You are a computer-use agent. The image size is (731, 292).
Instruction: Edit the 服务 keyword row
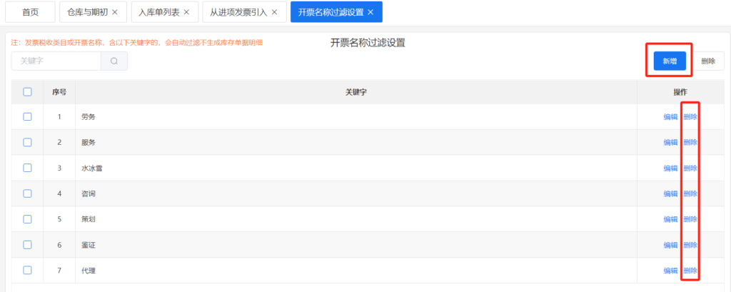pyautogui.click(x=670, y=142)
